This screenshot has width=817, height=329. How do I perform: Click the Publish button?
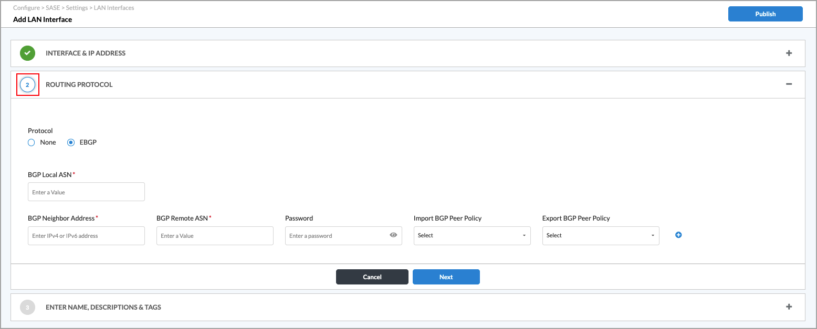point(765,14)
